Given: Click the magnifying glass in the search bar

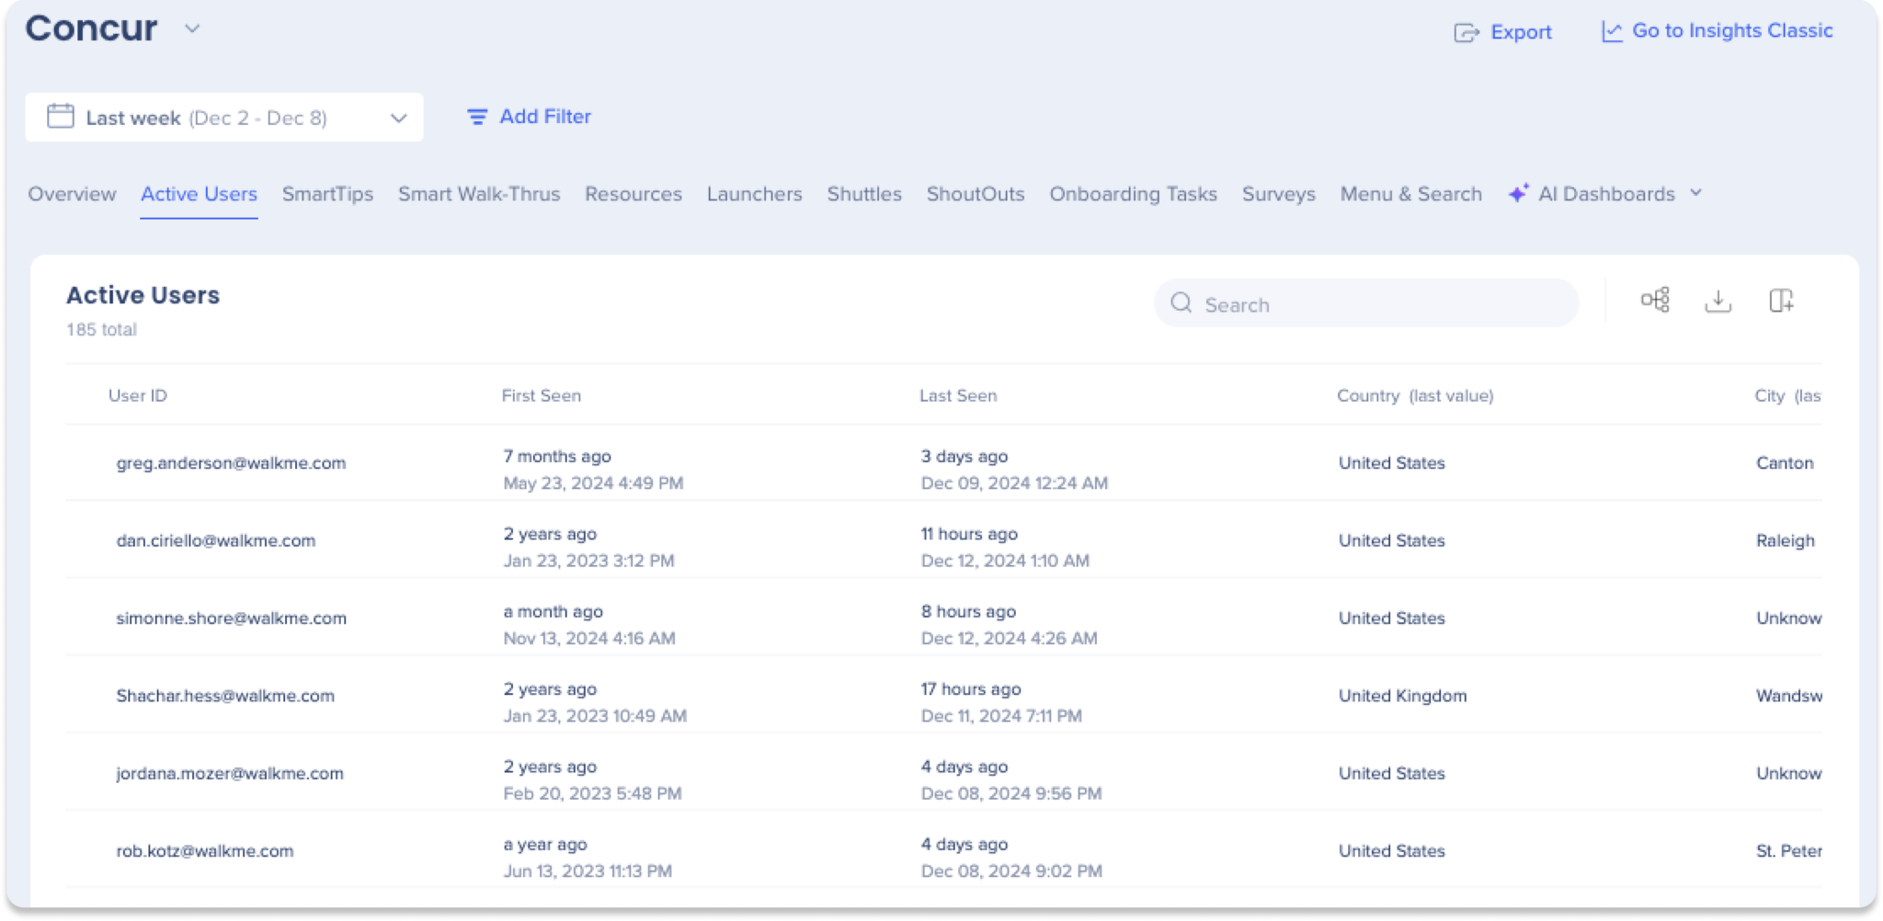Looking at the screenshot, I should (1182, 303).
